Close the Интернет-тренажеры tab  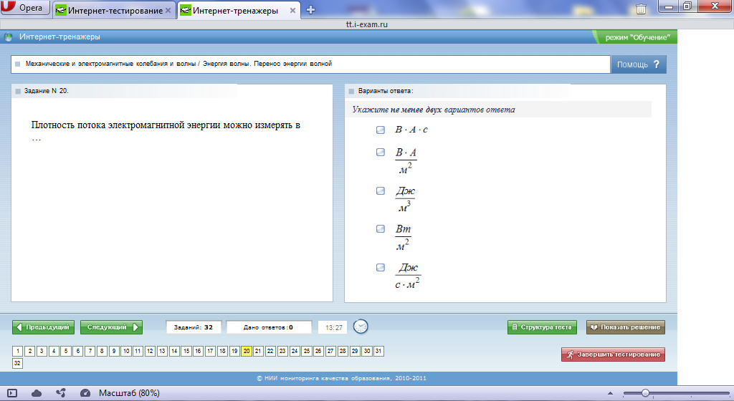[x=292, y=10]
